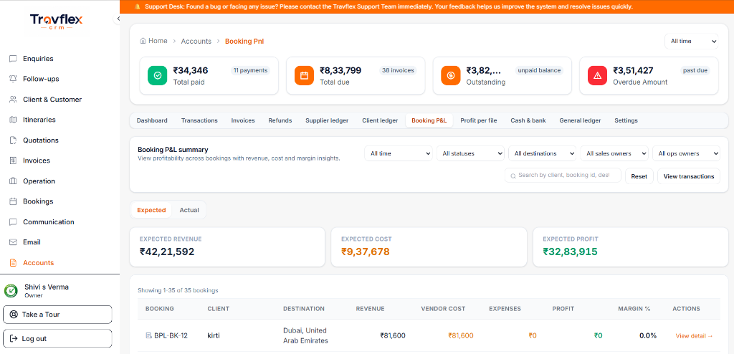Click the Outstanding copyright-style icon
Screen dimensions: 734x354
point(451,75)
